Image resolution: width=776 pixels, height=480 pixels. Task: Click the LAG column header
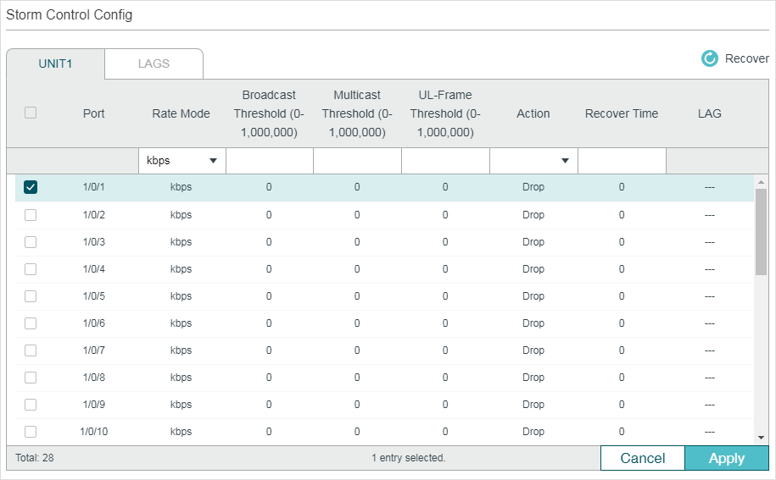point(710,113)
